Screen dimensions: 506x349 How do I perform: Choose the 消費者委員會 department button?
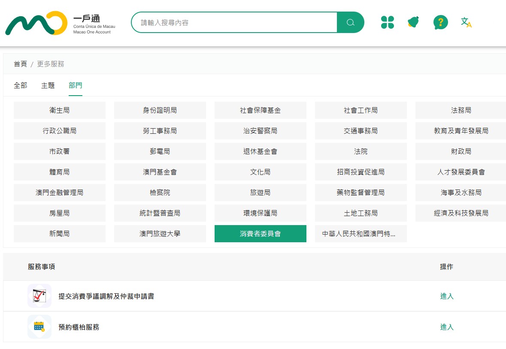(260, 234)
